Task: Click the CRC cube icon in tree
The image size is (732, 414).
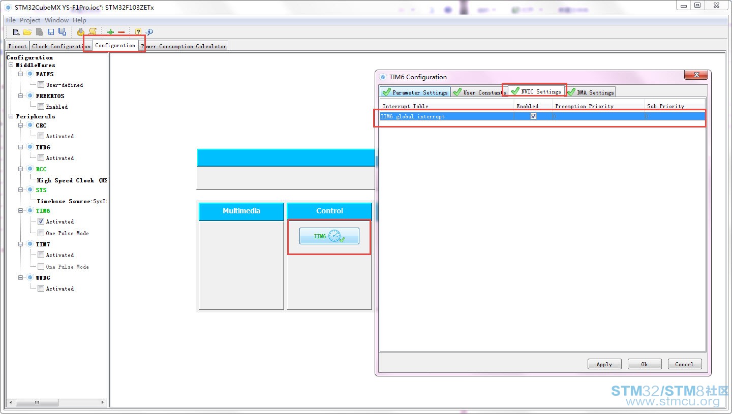Action: tap(30, 125)
